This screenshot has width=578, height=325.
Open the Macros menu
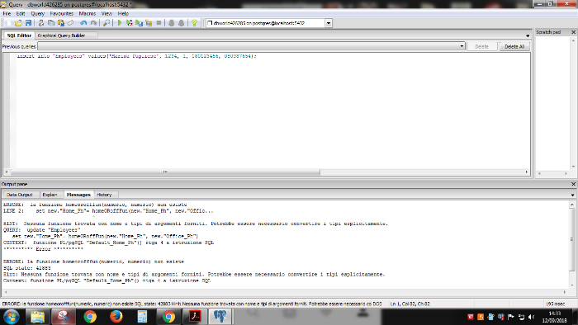(x=87, y=13)
